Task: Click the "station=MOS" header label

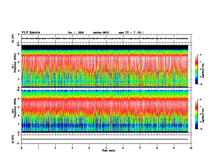Action: point(101,33)
